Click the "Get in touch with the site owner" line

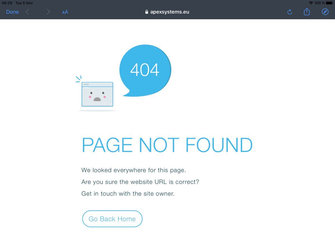pyautogui.click(x=128, y=194)
